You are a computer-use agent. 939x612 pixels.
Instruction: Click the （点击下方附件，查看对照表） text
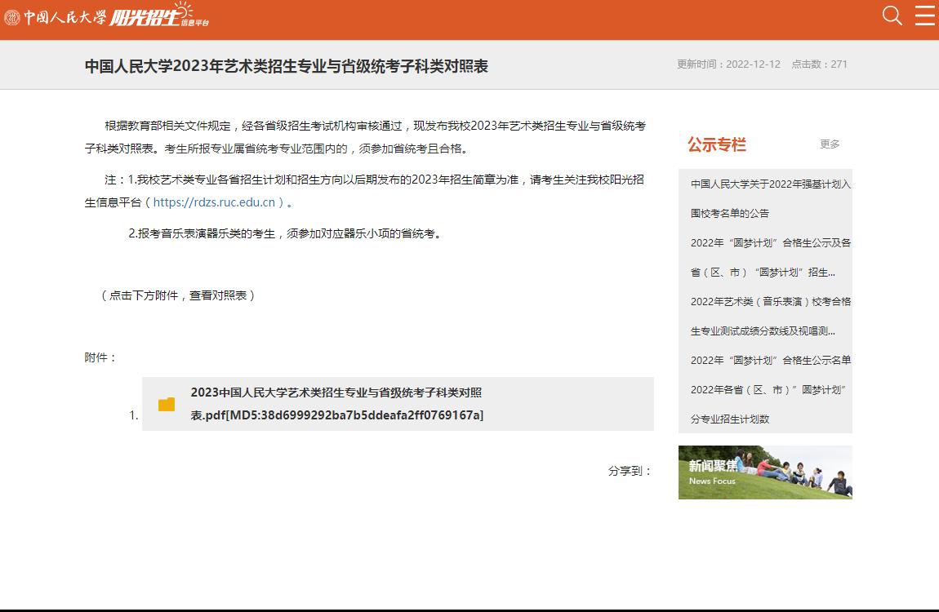(178, 295)
